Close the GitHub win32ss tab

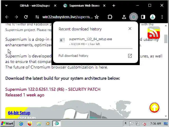[55, 6]
